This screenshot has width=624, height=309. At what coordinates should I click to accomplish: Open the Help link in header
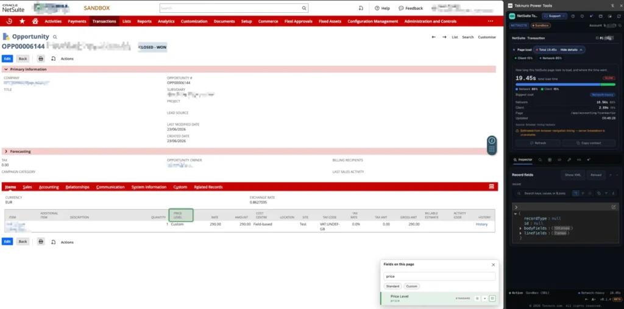pyautogui.click(x=382, y=8)
